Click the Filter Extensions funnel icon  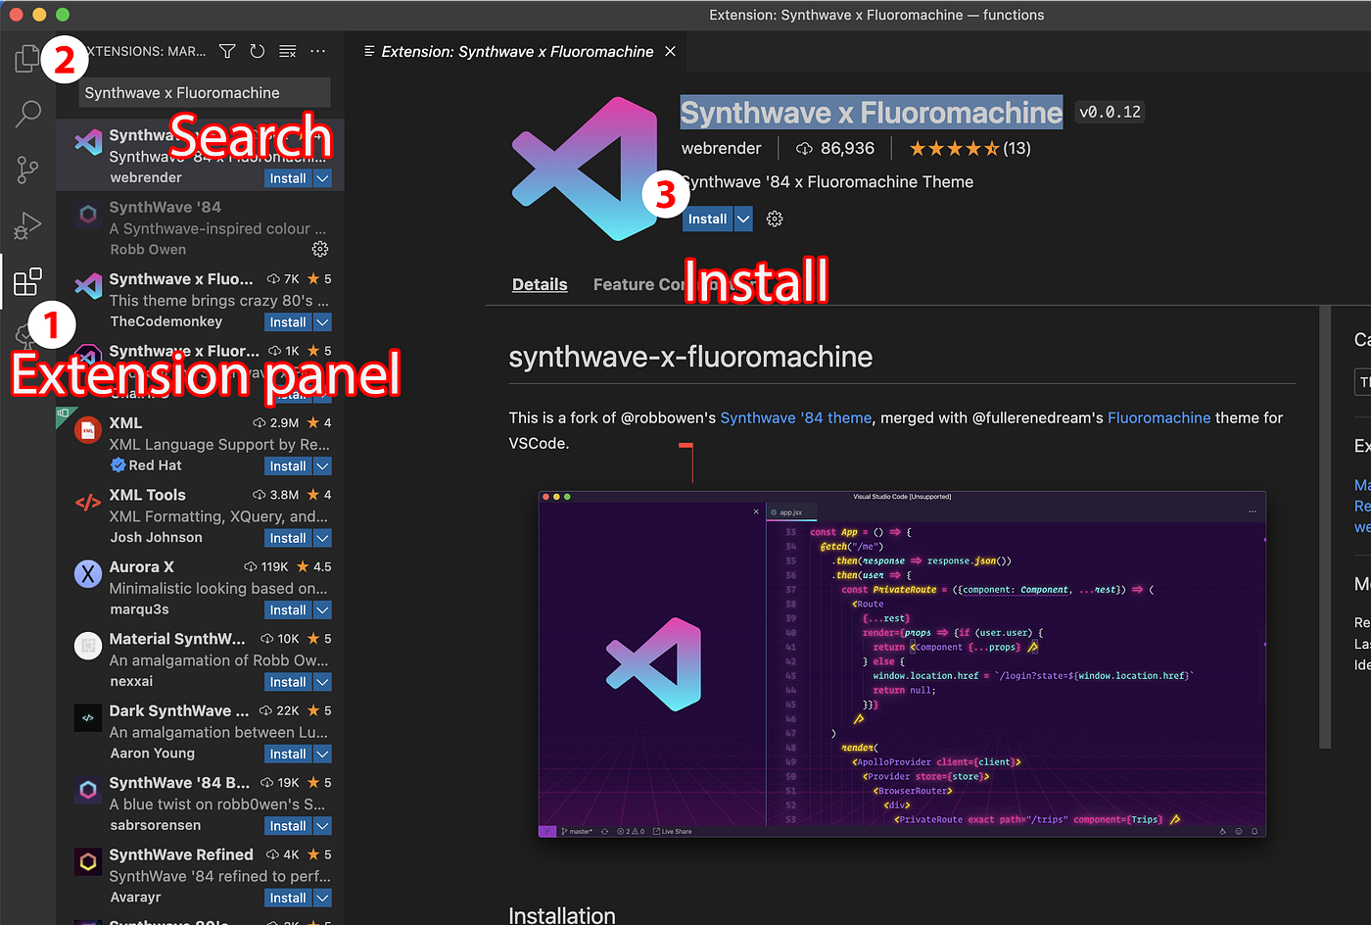226,51
